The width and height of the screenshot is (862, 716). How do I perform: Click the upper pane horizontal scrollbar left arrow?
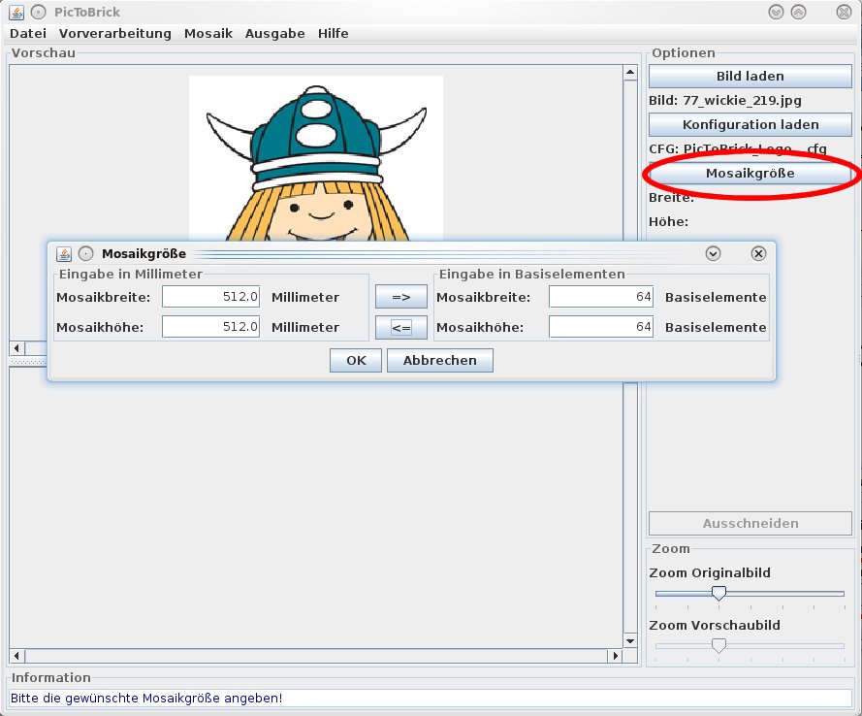[16, 348]
